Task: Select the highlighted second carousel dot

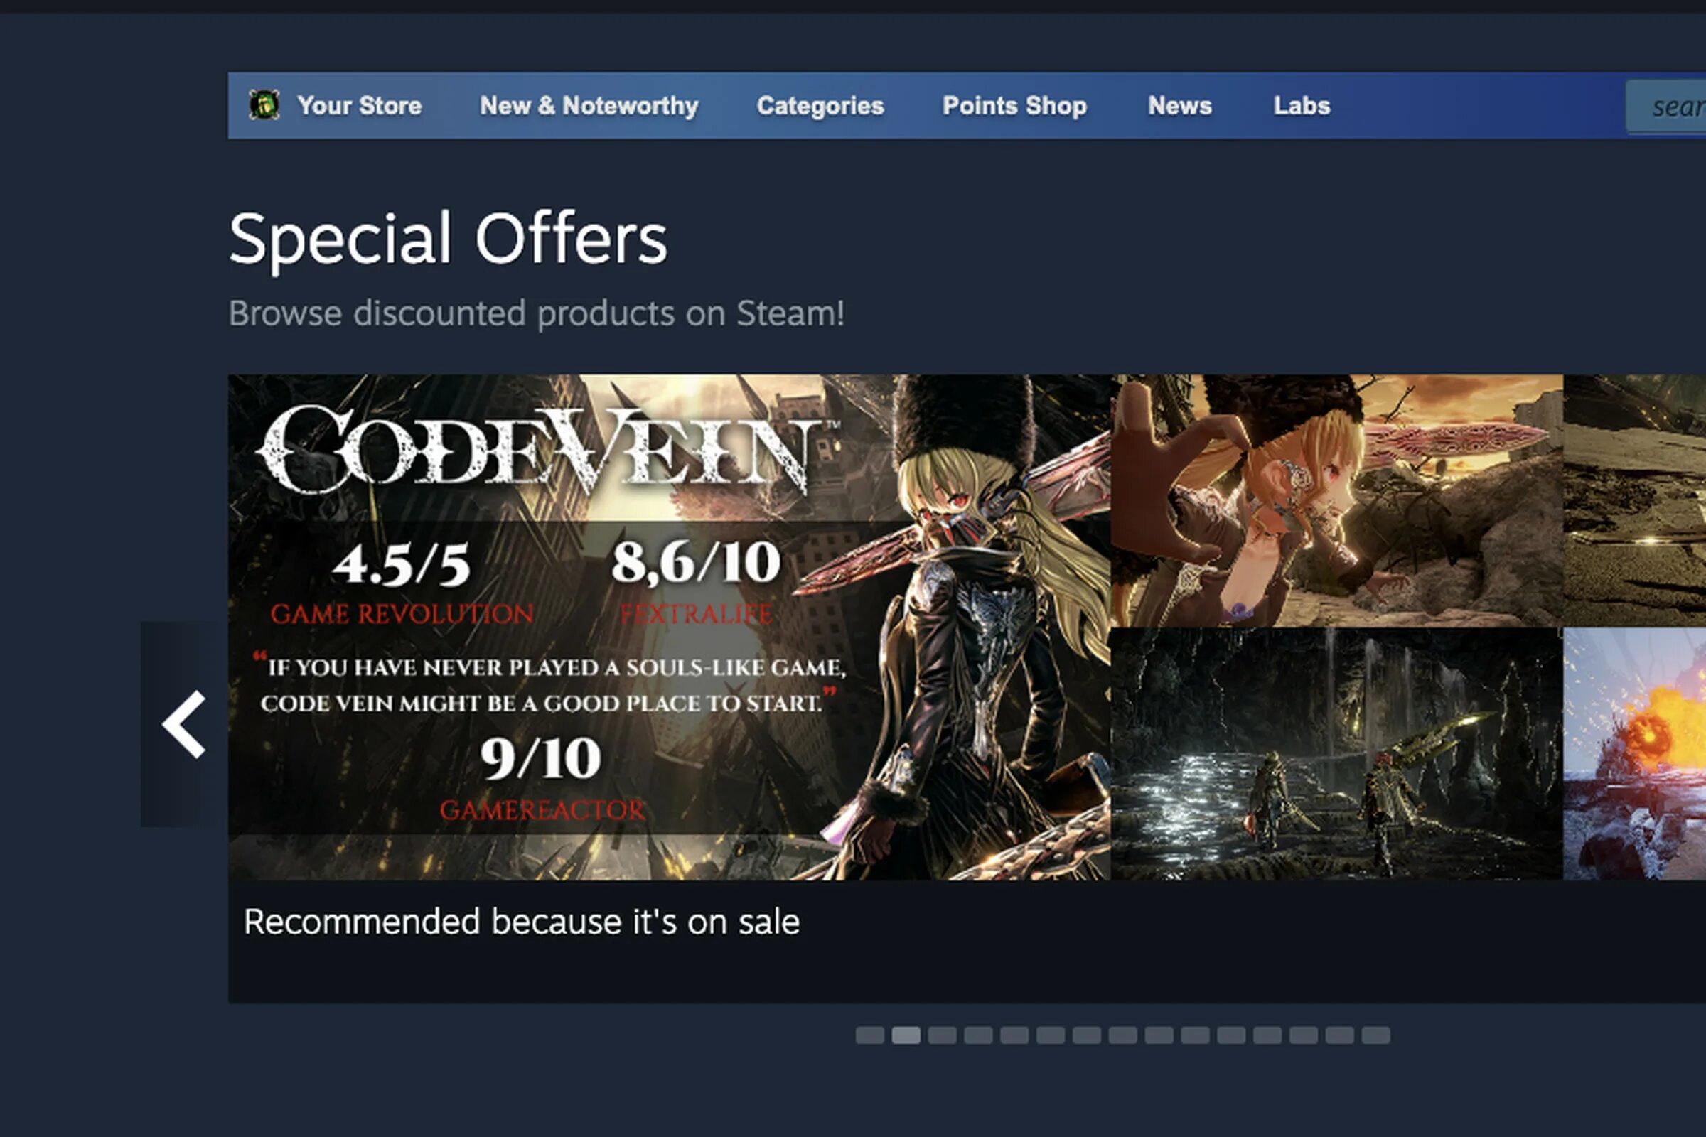Action: coord(906,1035)
